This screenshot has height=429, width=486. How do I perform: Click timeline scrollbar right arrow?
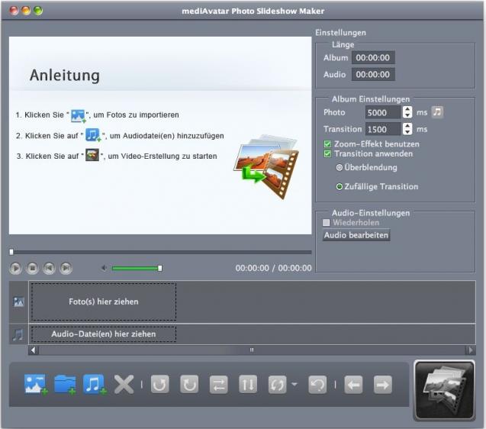(x=471, y=350)
